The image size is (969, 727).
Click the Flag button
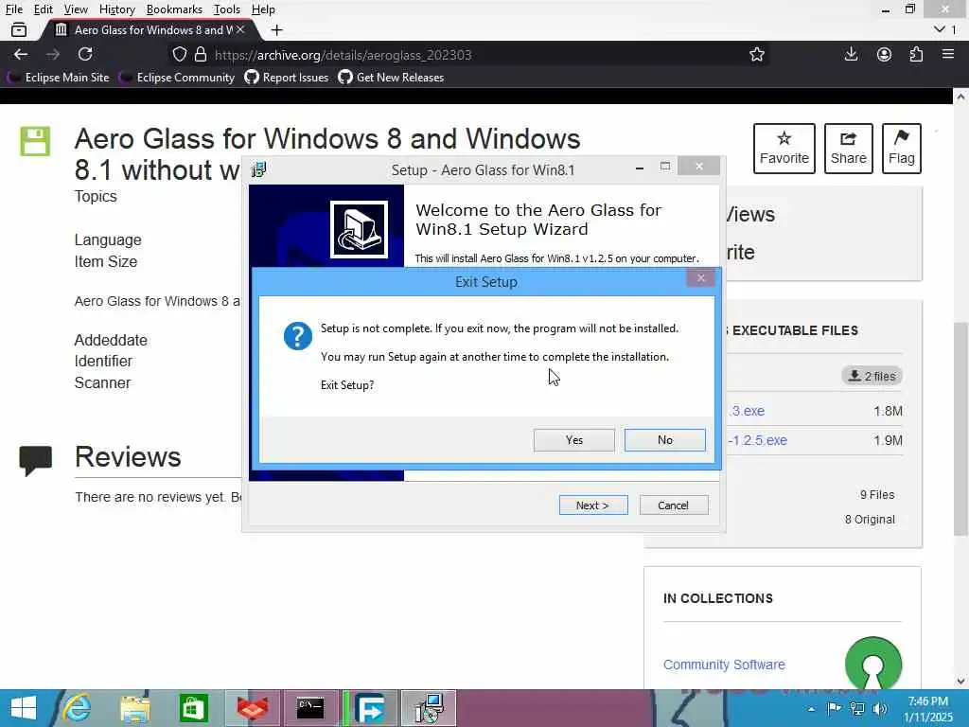coord(901,149)
